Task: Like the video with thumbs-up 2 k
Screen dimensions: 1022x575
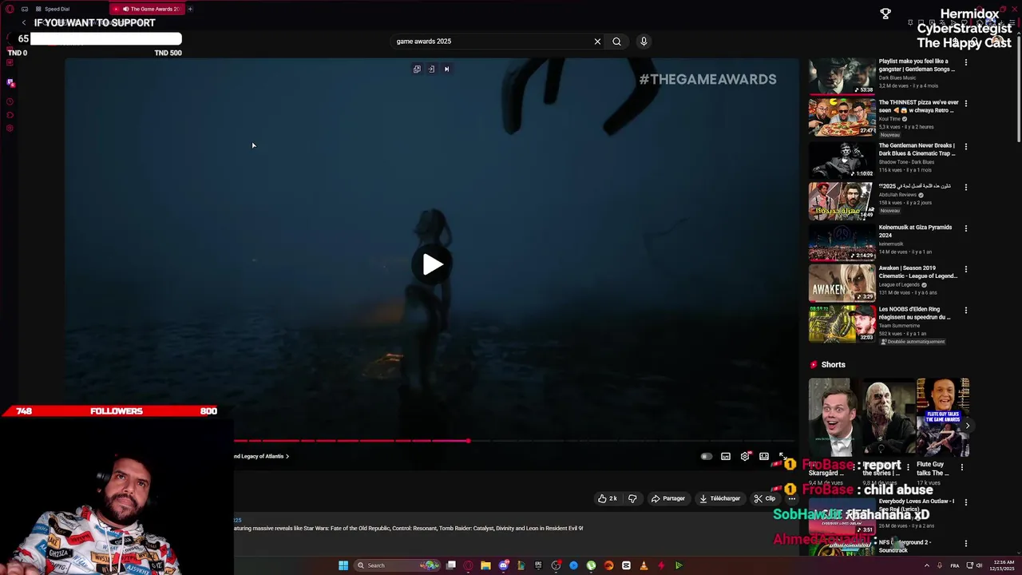Action: tap(608, 498)
